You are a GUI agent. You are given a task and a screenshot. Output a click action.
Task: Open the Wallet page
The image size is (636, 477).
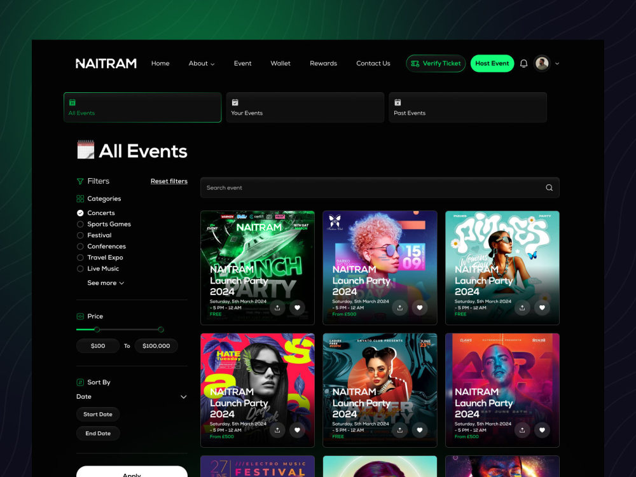tap(280, 63)
